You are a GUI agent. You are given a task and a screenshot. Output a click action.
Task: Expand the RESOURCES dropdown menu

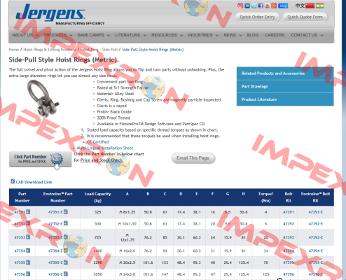167,35
